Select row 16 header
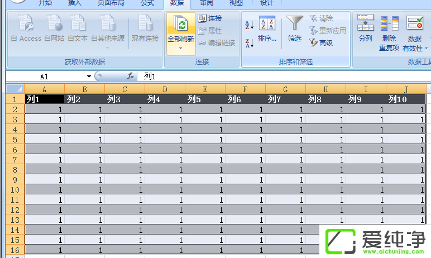This screenshot has width=431, height=258. [15, 250]
